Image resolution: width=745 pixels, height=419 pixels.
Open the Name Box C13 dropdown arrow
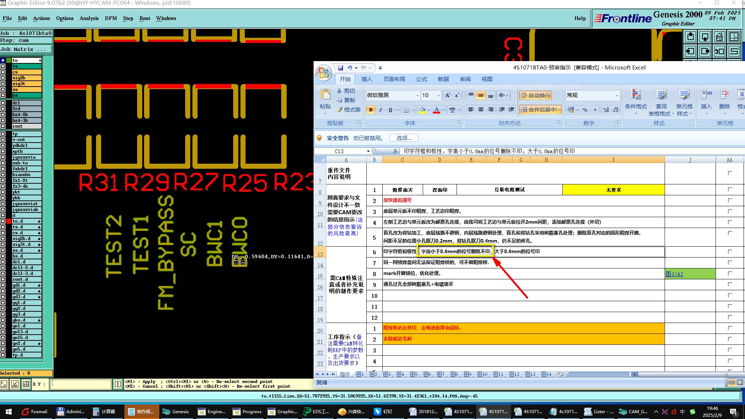[368, 151]
